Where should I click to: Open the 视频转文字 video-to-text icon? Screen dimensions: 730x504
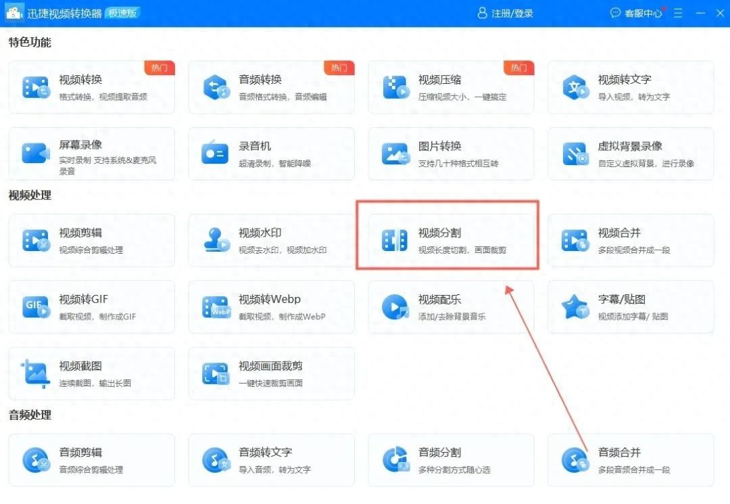pyautogui.click(x=575, y=87)
